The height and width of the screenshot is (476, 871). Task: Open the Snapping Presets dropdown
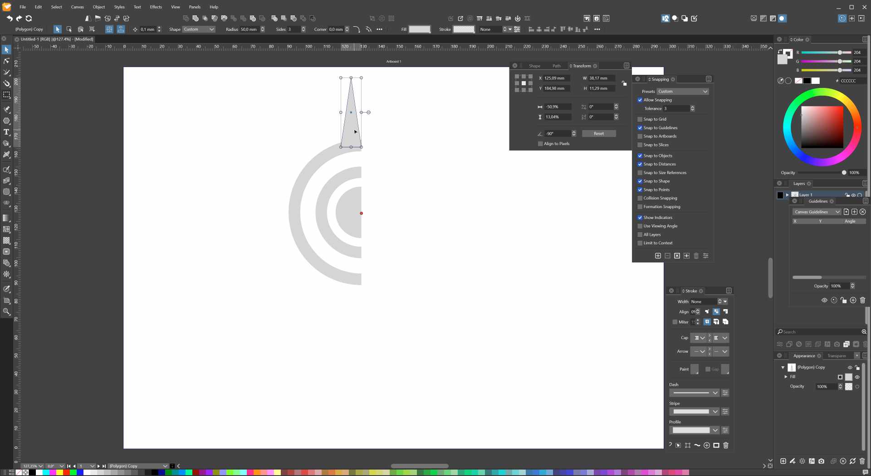(x=683, y=92)
